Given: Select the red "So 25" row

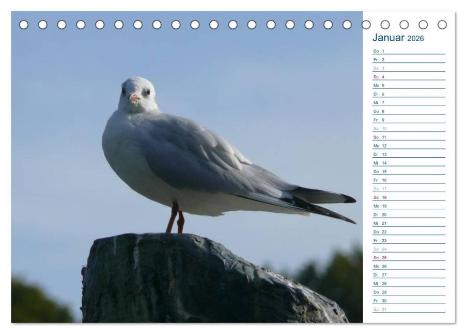Looking at the screenshot, I should coord(408,258).
